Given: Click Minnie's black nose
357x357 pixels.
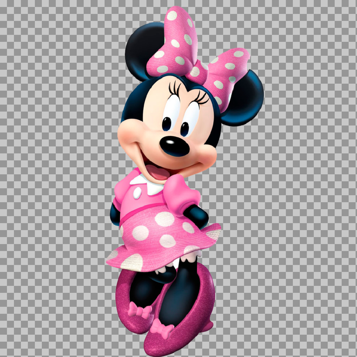Looking at the screenshot, I should (174, 146).
